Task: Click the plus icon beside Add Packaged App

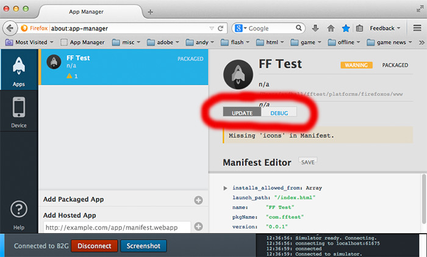Action: 198,200
